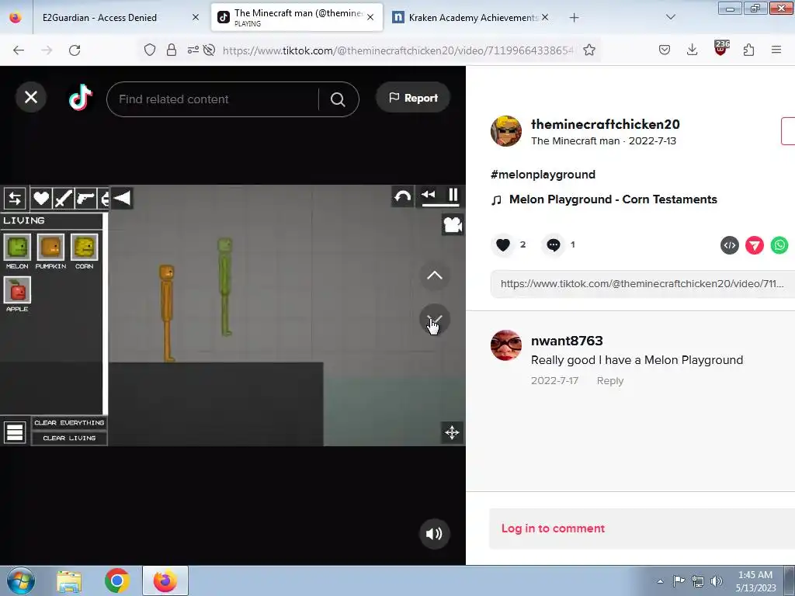The width and height of the screenshot is (795, 596).
Task: Close the TikTok video viewer with X
Action: pos(31,97)
